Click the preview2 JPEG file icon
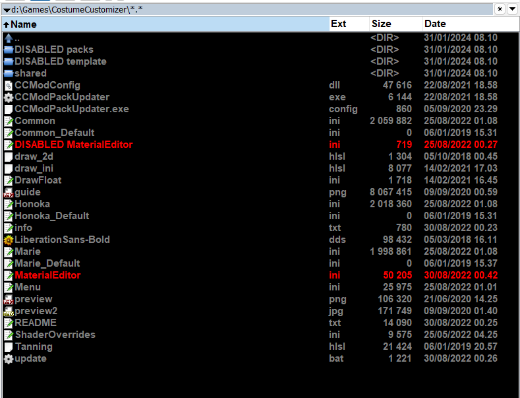Viewport: 520px width, 398px height. point(9,312)
